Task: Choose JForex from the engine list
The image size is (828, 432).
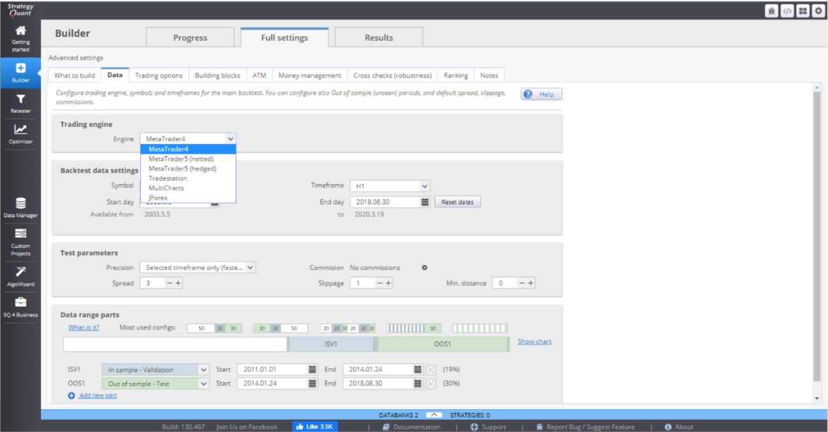Action: pyautogui.click(x=188, y=198)
